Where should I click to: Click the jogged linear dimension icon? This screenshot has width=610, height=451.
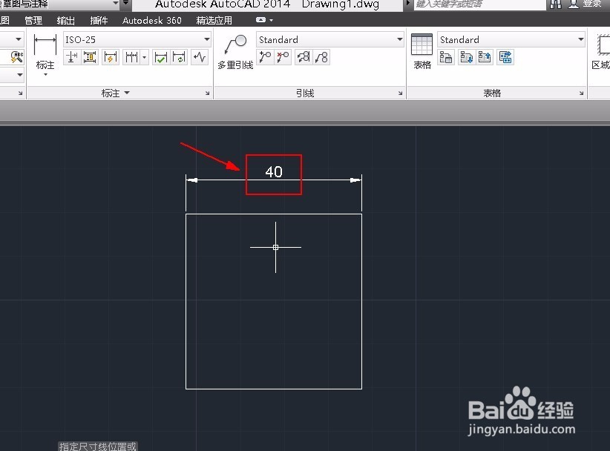pyautogui.click(x=200, y=58)
